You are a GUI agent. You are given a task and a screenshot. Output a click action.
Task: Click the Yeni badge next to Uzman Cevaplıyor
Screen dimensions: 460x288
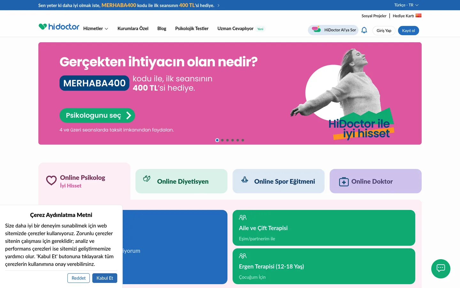point(260,29)
